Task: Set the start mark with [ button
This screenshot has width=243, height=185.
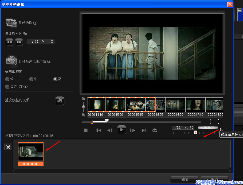Action: click(x=210, y=121)
